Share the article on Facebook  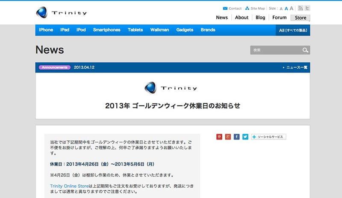click(x=236, y=137)
